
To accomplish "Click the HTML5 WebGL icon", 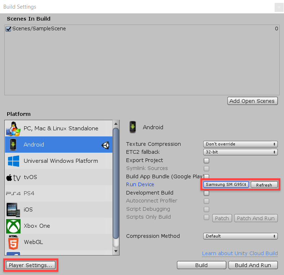I will (x=13, y=243).
